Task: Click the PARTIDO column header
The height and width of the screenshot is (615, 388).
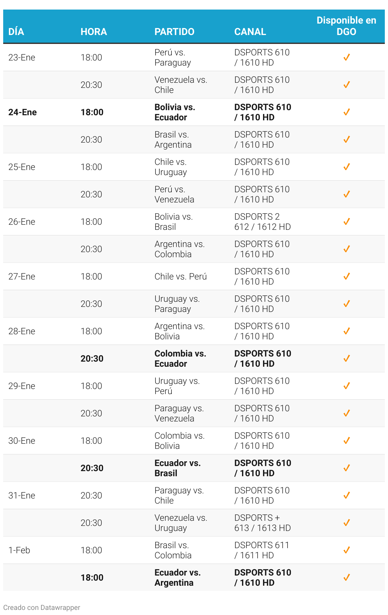Action: click(x=174, y=32)
